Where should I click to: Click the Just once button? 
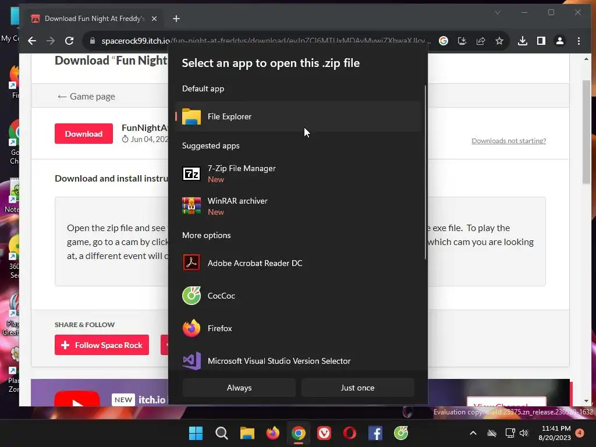357,388
